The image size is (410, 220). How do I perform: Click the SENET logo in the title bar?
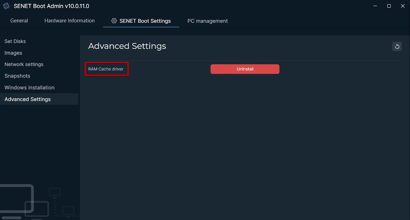tap(6, 6)
